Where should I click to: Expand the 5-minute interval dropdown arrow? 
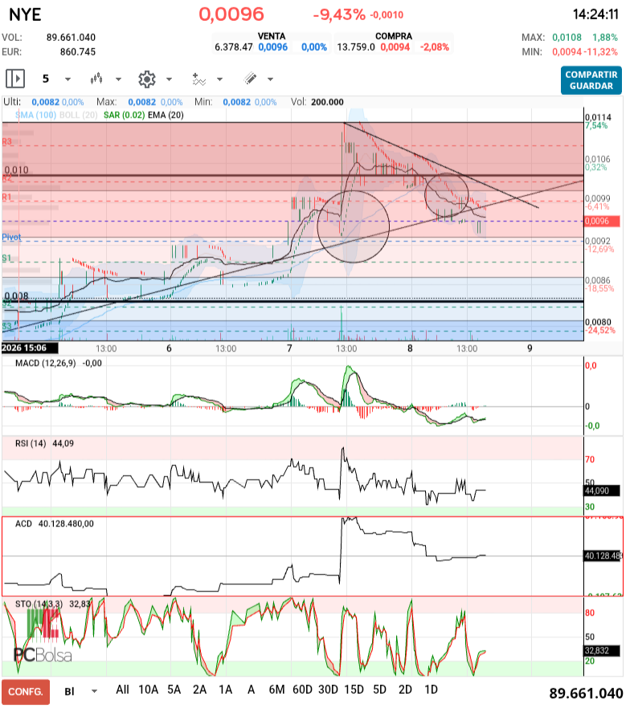click(67, 79)
